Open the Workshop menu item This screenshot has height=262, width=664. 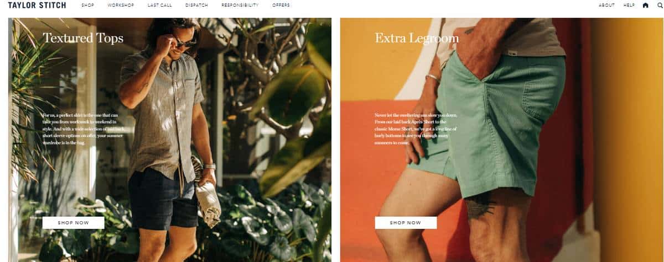(121, 6)
